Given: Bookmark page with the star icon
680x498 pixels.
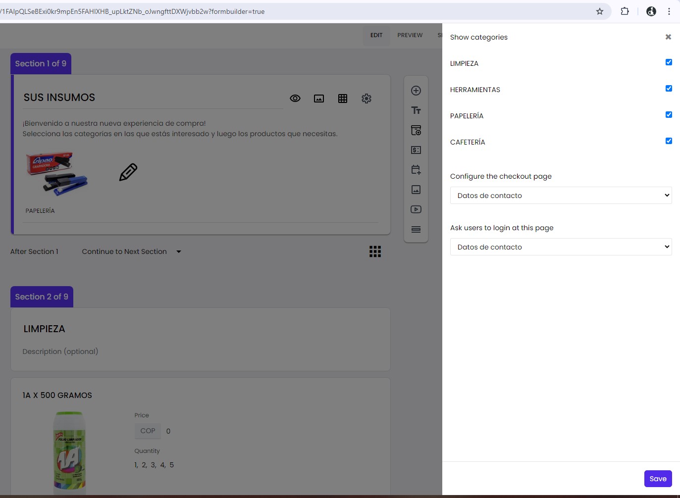Looking at the screenshot, I should (600, 11).
